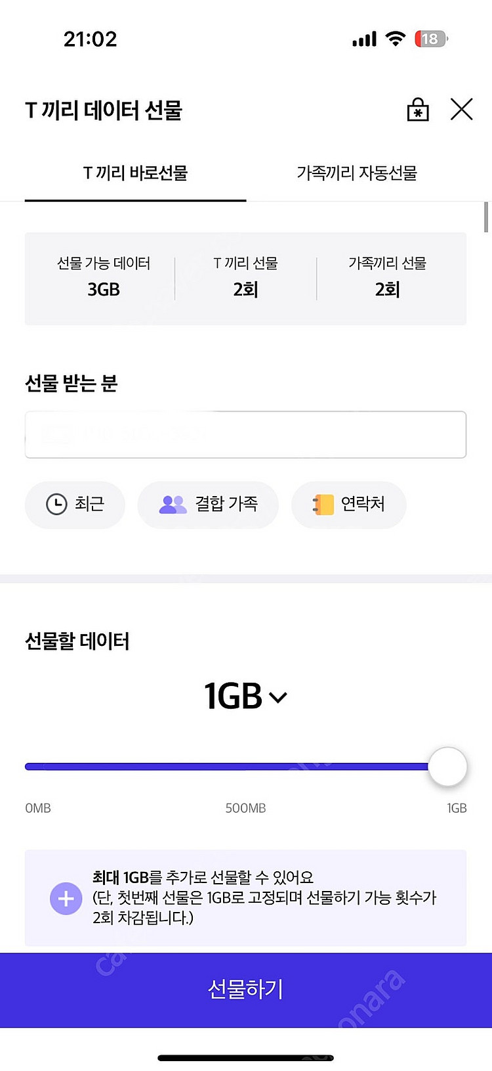Click the page scrollbar on right edge

click(486, 217)
